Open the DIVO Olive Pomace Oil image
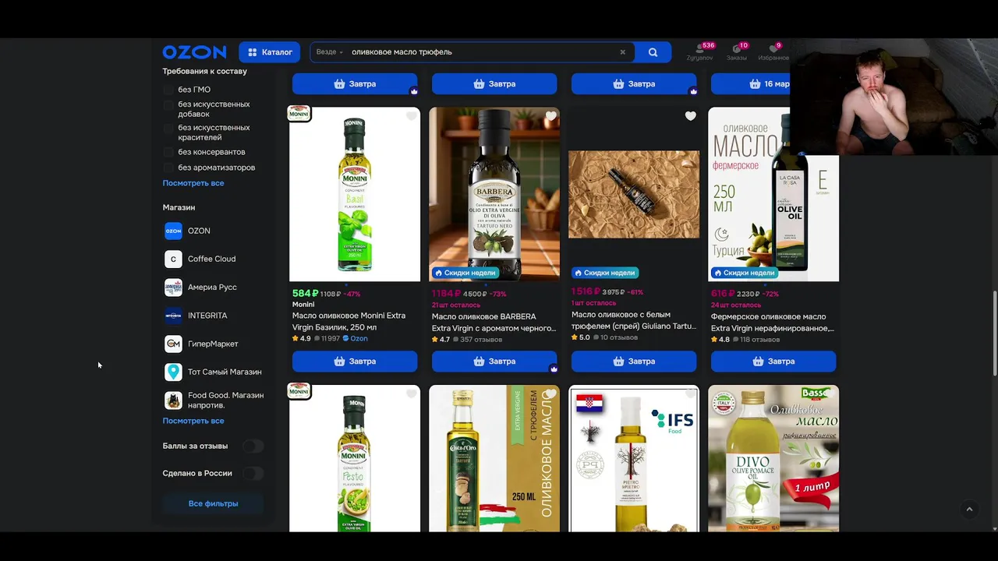Viewport: 998px width, 561px height. [x=773, y=458]
